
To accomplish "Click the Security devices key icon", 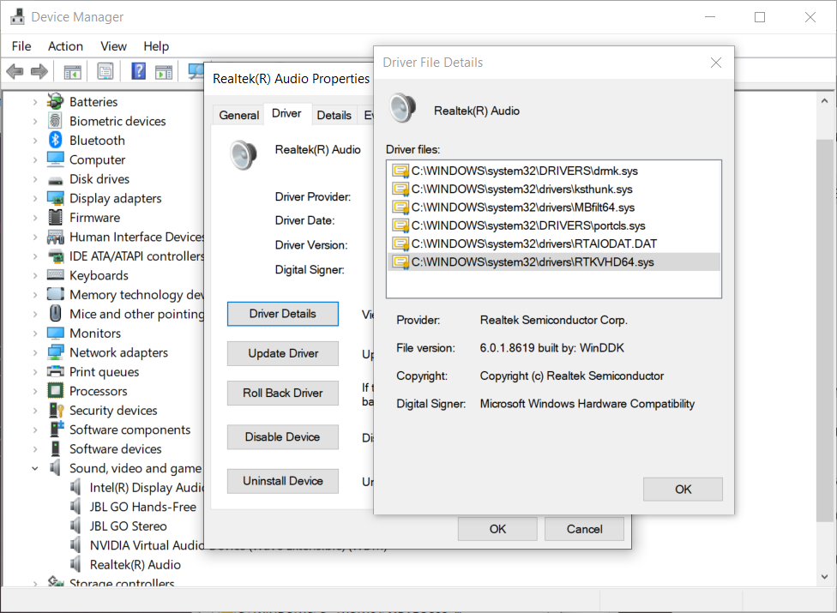I will coord(56,411).
